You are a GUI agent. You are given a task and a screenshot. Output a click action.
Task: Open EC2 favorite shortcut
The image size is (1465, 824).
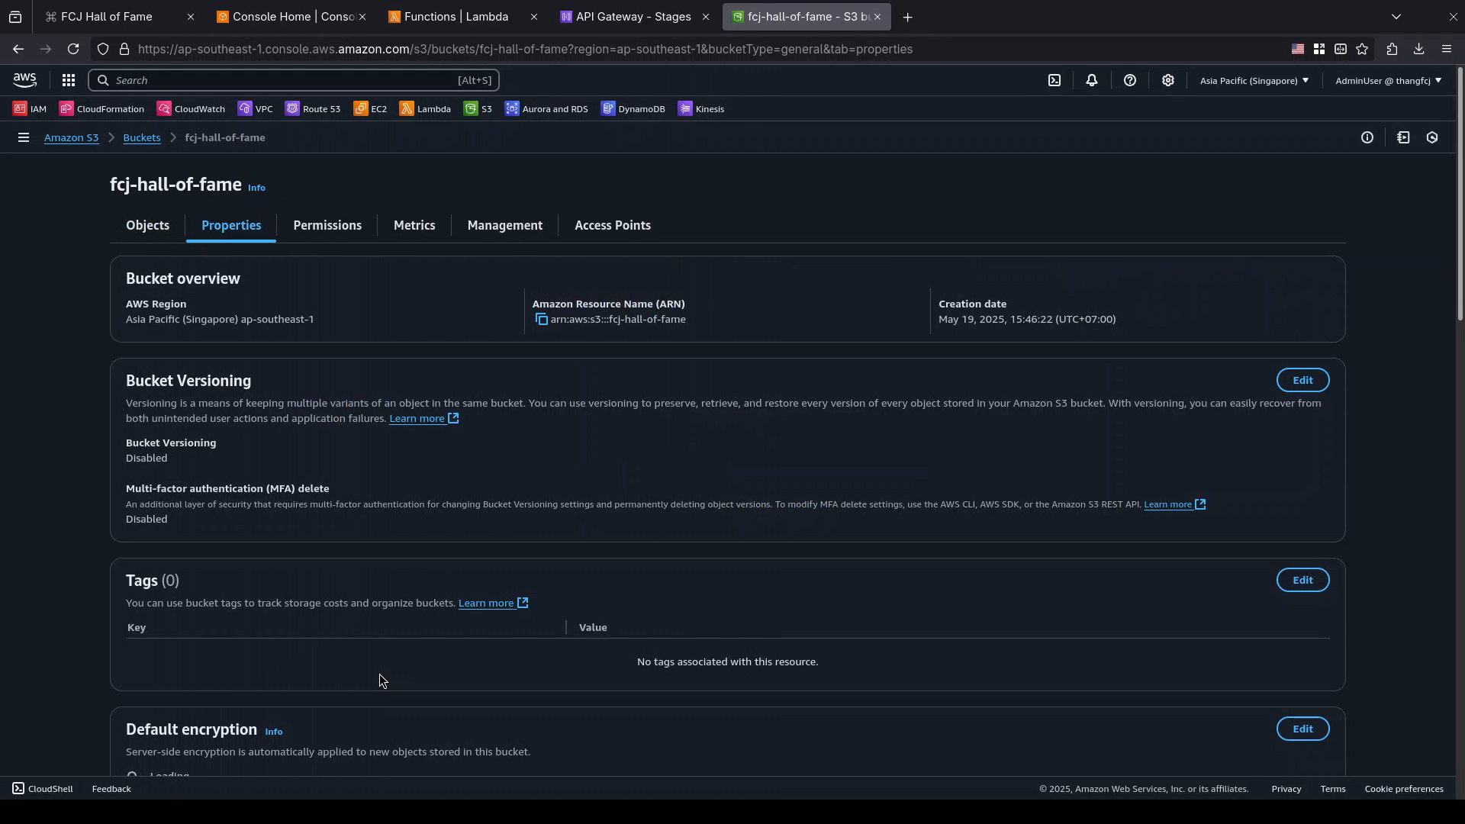371,109
